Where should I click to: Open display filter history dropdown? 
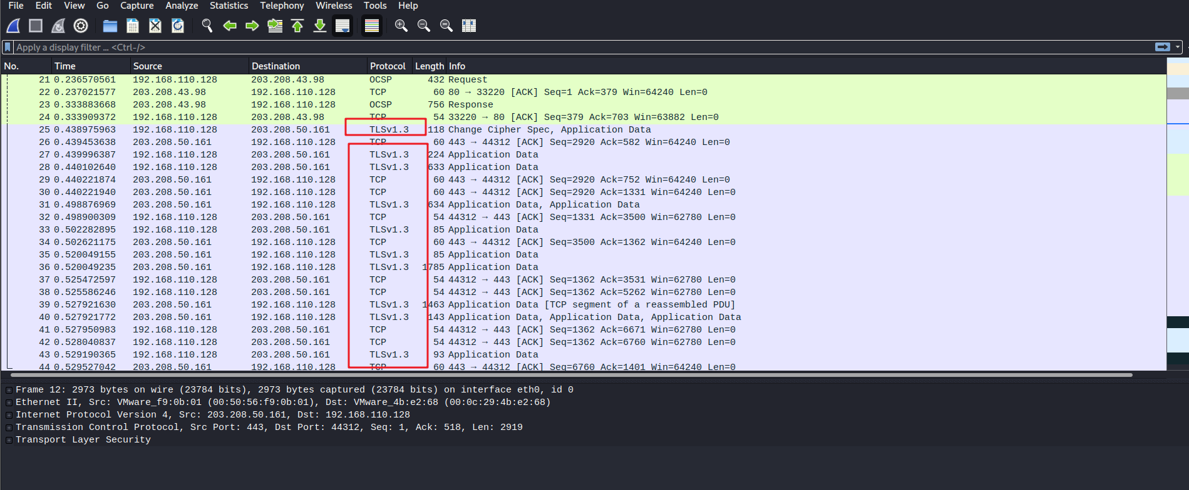click(x=1178, y=47)
